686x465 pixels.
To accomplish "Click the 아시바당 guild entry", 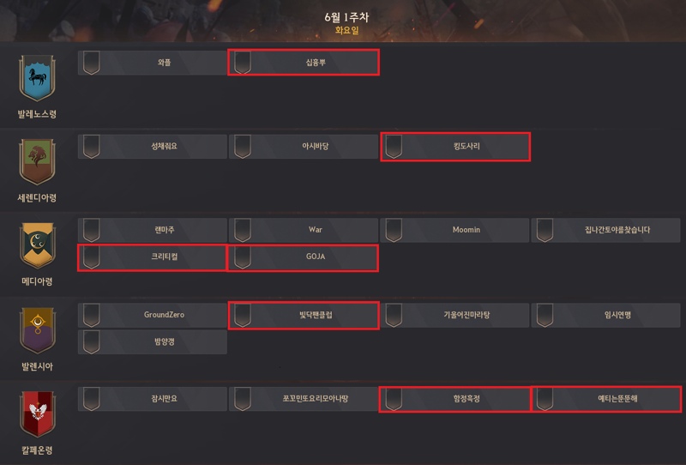I will point(304,147).
